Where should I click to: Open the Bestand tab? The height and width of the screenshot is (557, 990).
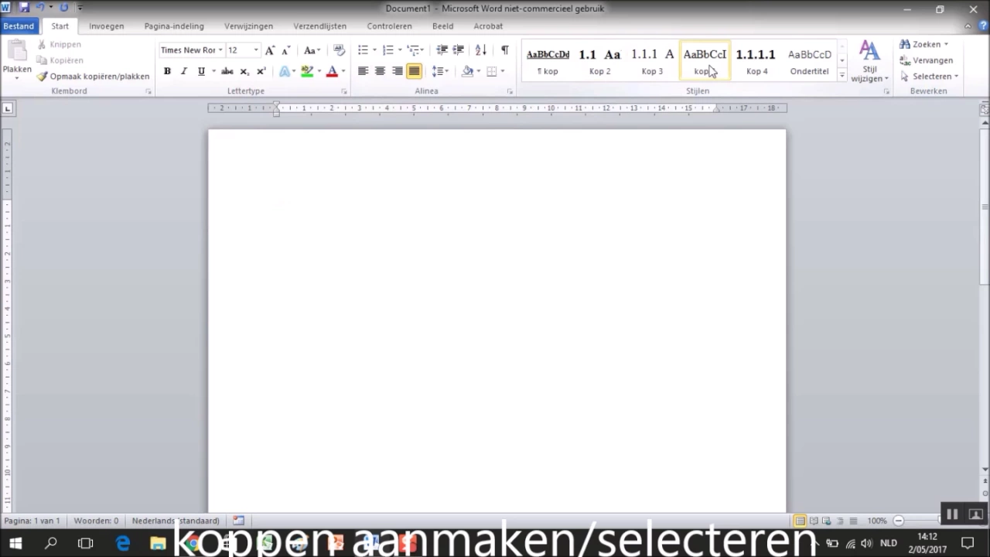pos(19,26)
